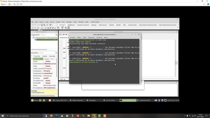Toggle the Active property False checkbox
This screenshot has width=210, height=118.
[48, 61]
